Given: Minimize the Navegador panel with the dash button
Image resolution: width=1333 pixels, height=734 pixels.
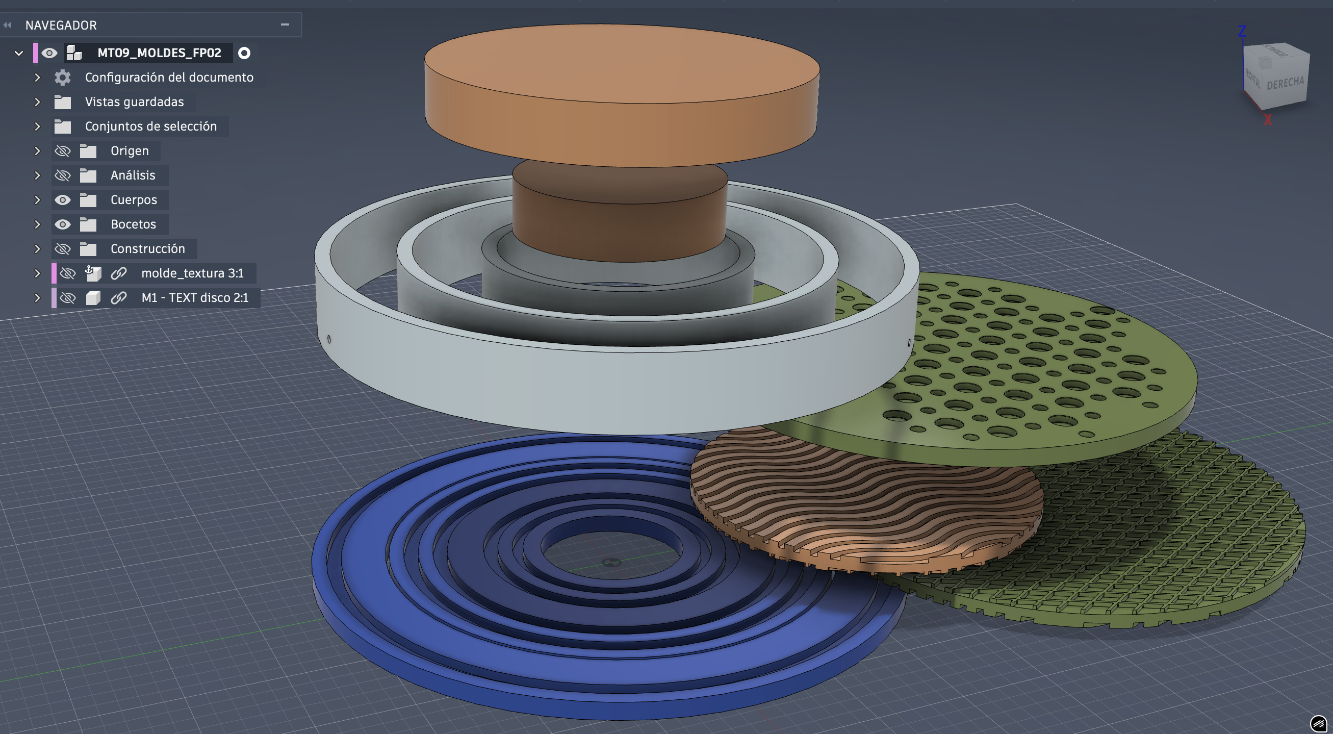Looking at the screenshot, I should point(285,24).
